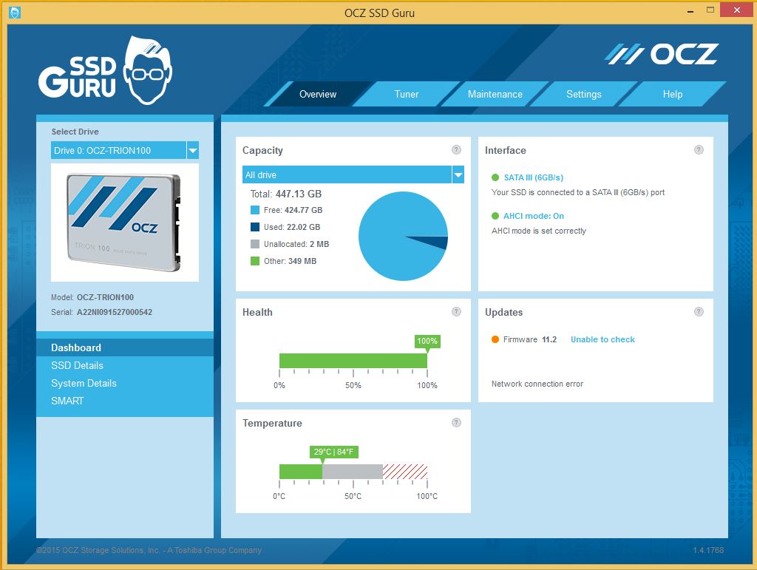The width and height of the screenshot is (757, 570).
Task: Select Dashboard in the sidebar
Action: click(x=125, y=347)
